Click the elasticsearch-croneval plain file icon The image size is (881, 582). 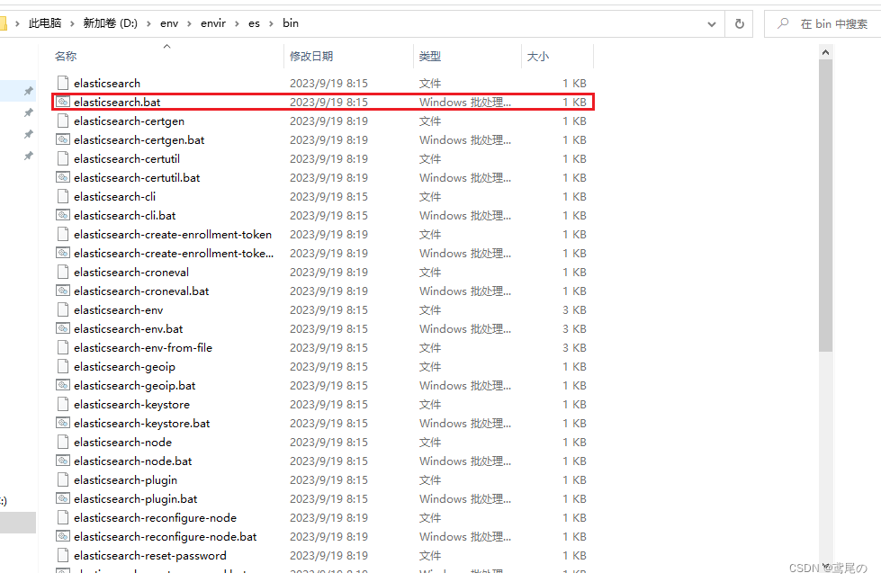[x=63, y=272]
